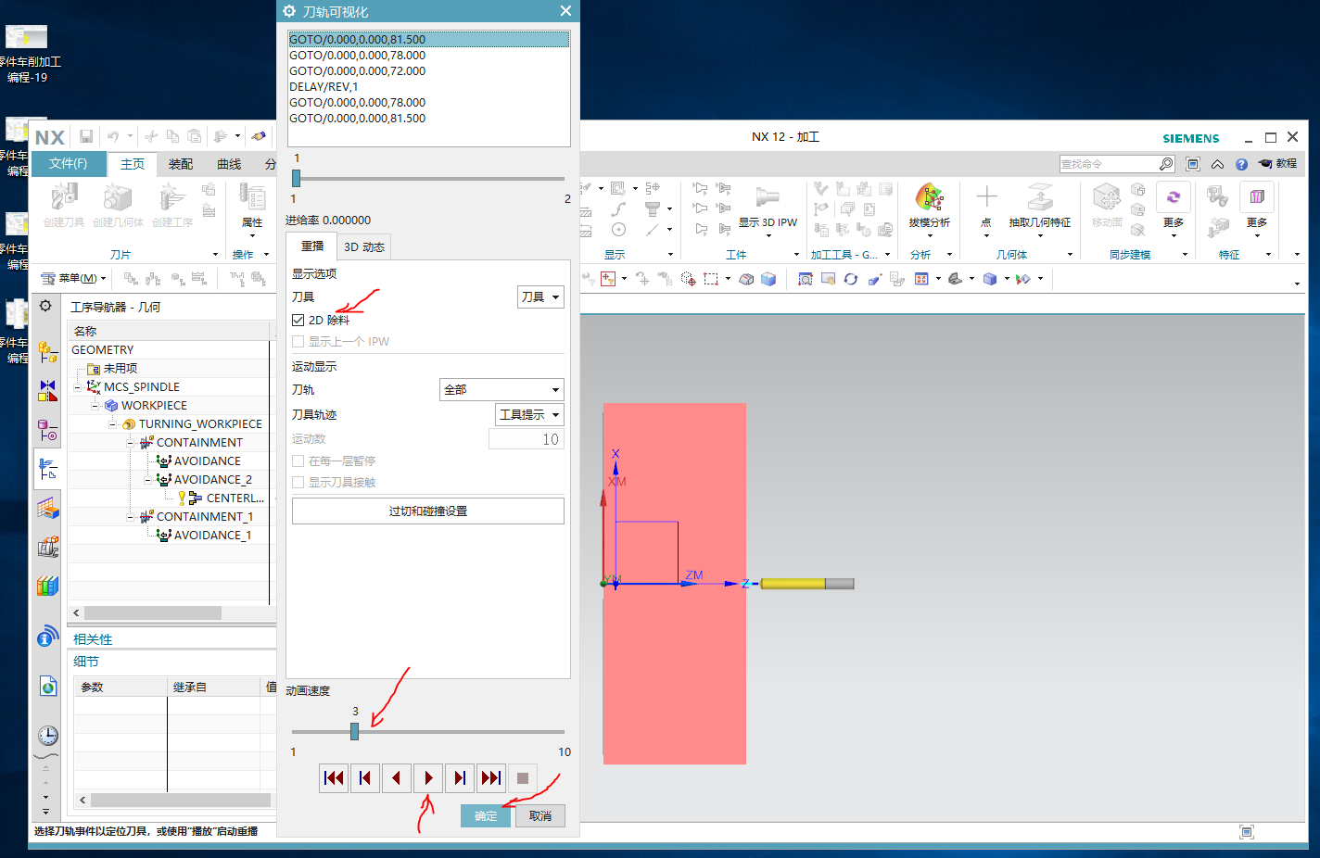The image size is (1320, 858).
Task: Click the navigator horizontal scrollbar
Action: pyautogui.click(x=153, y=612)
